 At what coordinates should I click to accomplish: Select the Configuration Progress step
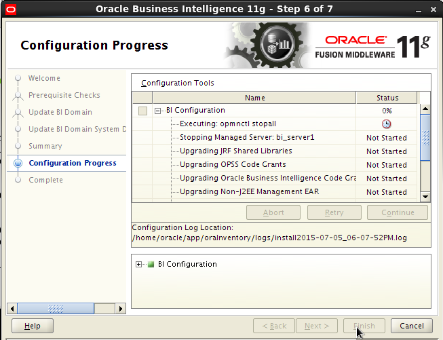coord(73,163)
